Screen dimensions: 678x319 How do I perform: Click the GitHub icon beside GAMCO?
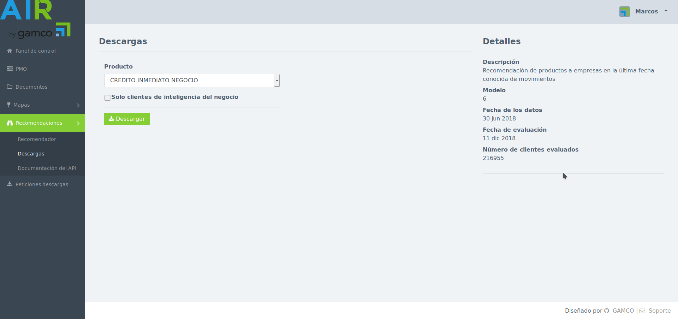[607, 311]
